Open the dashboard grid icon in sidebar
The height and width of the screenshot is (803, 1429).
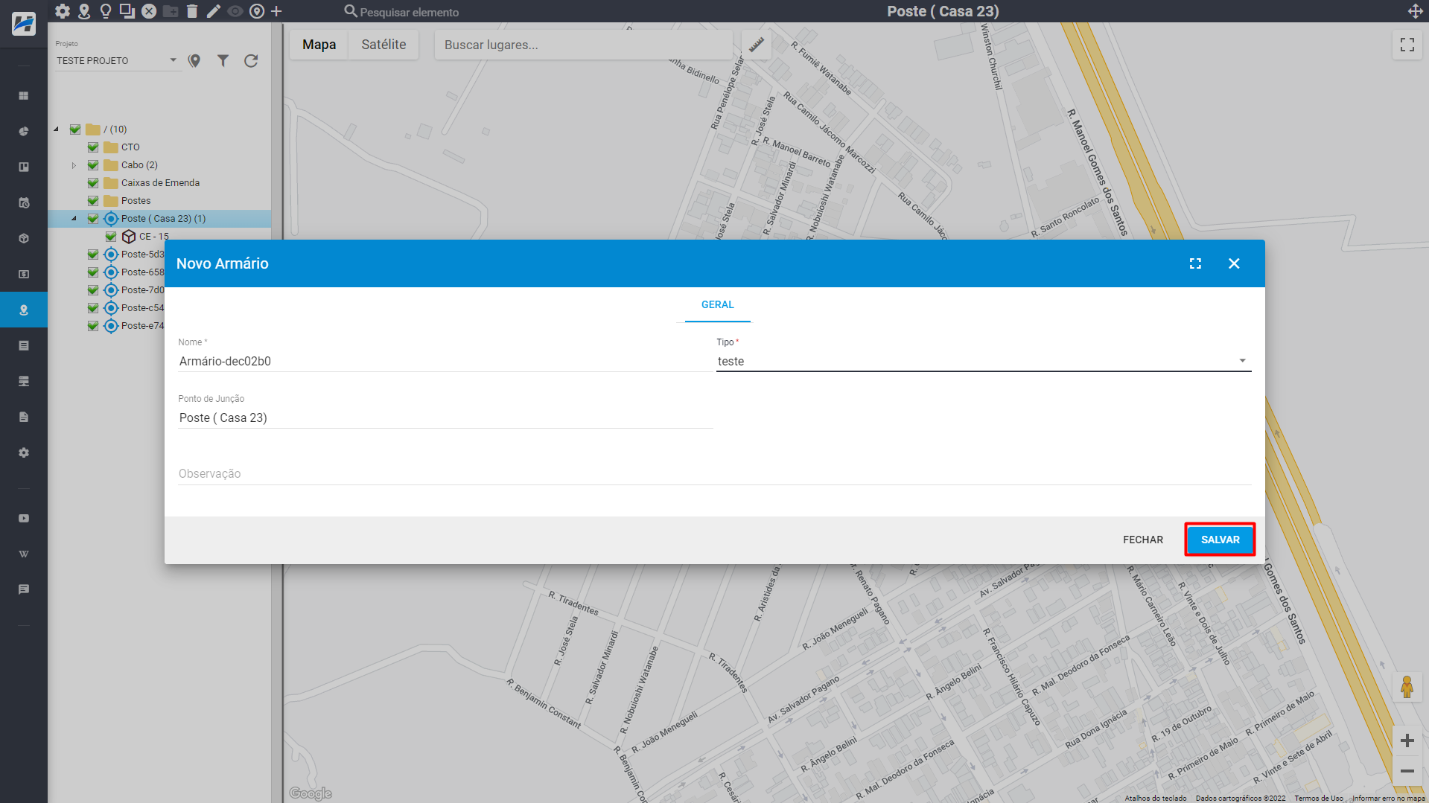pyautogui.click(x=24, y=96)
